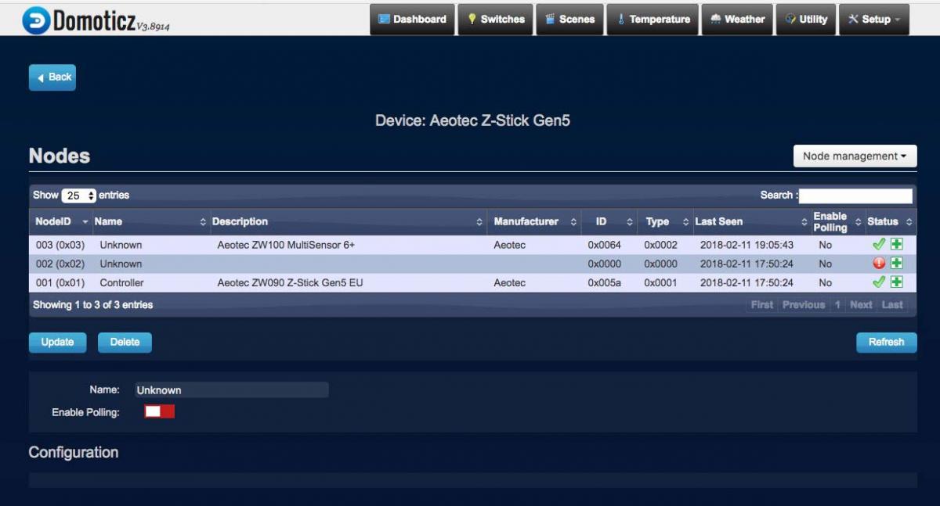The height and width of the screenshot is (506, 940).
Task: Click the Delete button
Action: (125, 342)
